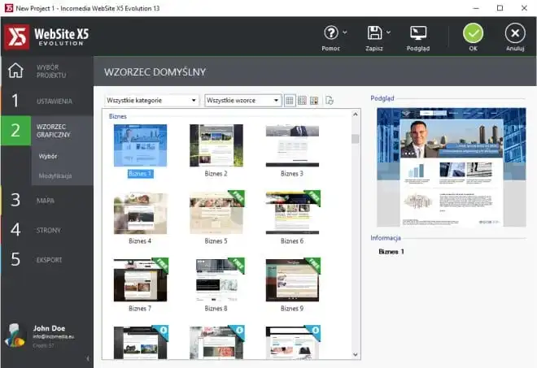This screenshot has height=368, width=537.
Task: Go to the home Wybór Projektu icon
Action: pyautogui.click(x=15, y=70)
